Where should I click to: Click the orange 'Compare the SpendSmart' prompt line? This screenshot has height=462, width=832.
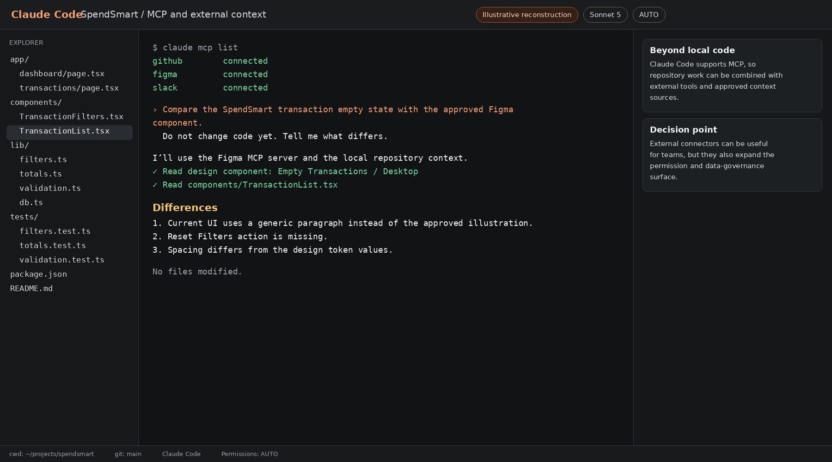pyautogui.click(x=333, y=116)
